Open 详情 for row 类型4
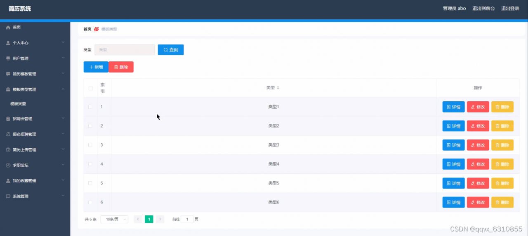528x236 pixels. point(454,164)
